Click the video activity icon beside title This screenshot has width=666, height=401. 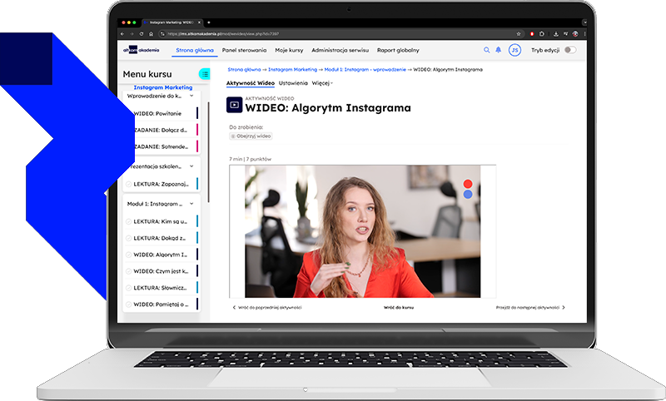[x=235, y=106]
